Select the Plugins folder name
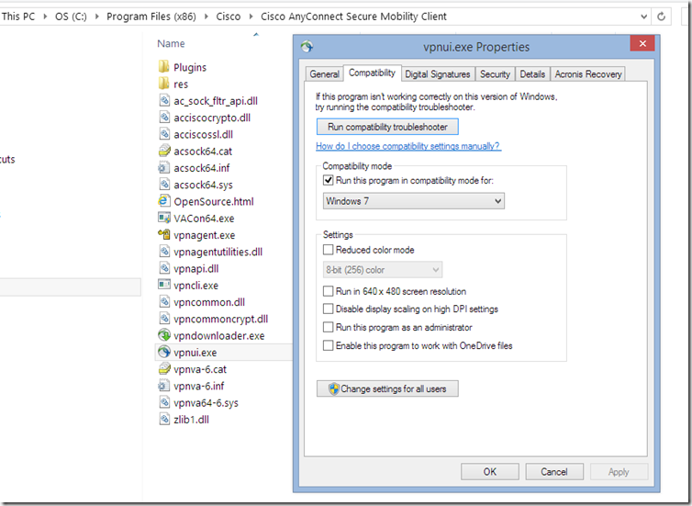This screenshot has width=692, height=506. click(190, 68)
